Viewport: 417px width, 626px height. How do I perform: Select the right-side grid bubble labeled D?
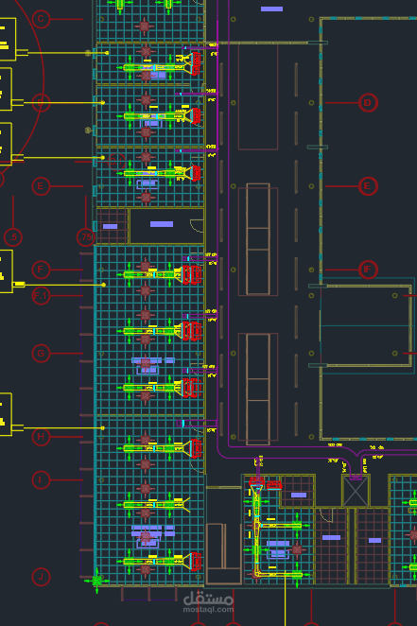[x=368, y=103]
